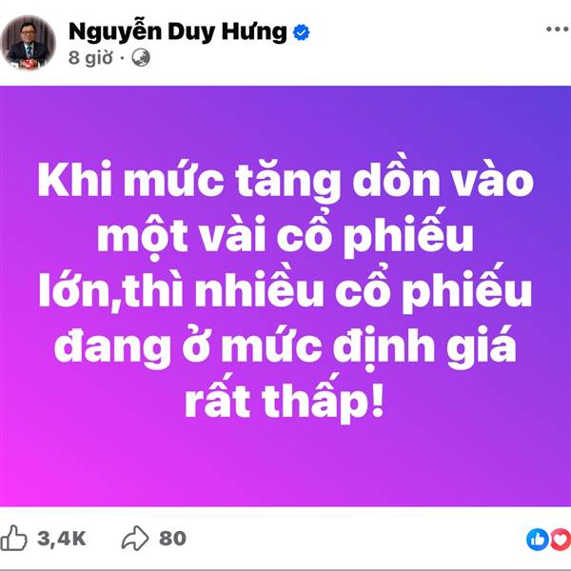This screenshot has height=571, width=571.
Task: Click the line 'lớn,thì nhiều cổ phiếu'
Action: pyautogui.click(x=285, y=289)
